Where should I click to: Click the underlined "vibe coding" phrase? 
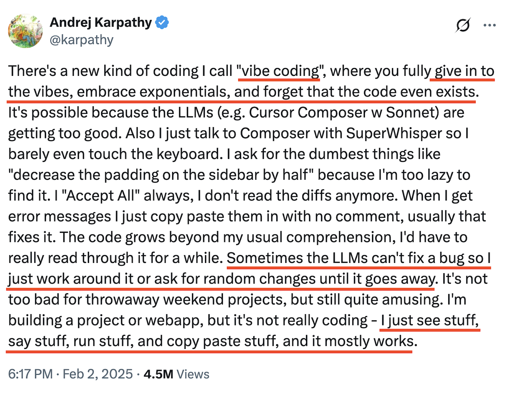pyautogui.click(x=279, y=71)
